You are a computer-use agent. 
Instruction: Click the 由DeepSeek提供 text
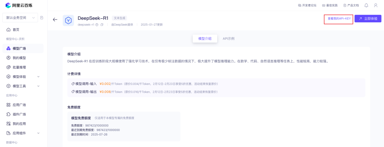122,25
